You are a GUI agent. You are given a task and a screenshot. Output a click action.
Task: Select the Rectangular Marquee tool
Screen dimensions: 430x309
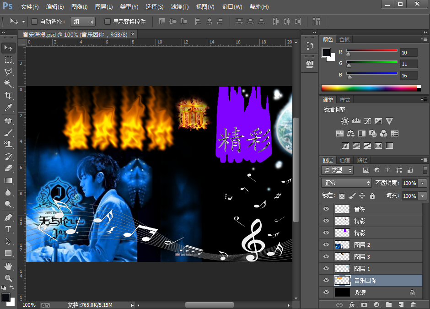click(8, 60)
